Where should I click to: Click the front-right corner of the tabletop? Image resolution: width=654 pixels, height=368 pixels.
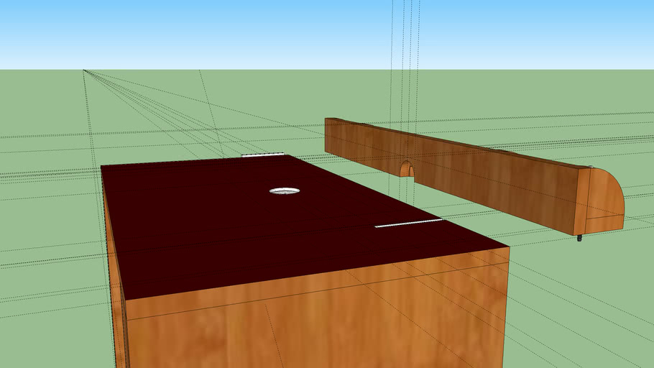click(508, 247)
